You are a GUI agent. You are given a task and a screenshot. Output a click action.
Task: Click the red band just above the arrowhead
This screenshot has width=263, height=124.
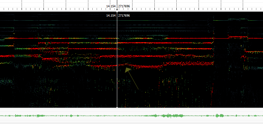point(128,64)
